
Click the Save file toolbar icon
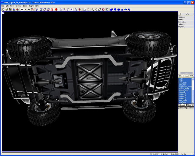coord(10,9)
